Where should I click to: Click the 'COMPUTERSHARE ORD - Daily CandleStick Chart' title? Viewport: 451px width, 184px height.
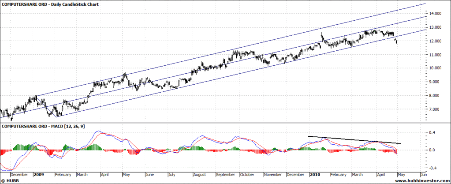(x=50, y=4)
